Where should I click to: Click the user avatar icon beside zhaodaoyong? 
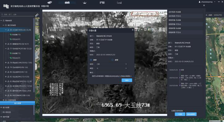pyautogui.click(x=200, y=2)
